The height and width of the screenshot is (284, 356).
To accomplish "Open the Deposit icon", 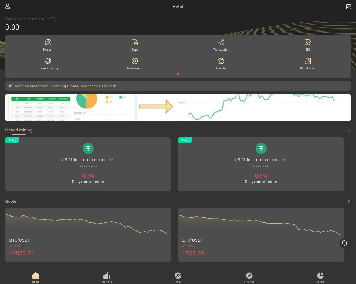I will pyautogui.click(x=48, y=42).
